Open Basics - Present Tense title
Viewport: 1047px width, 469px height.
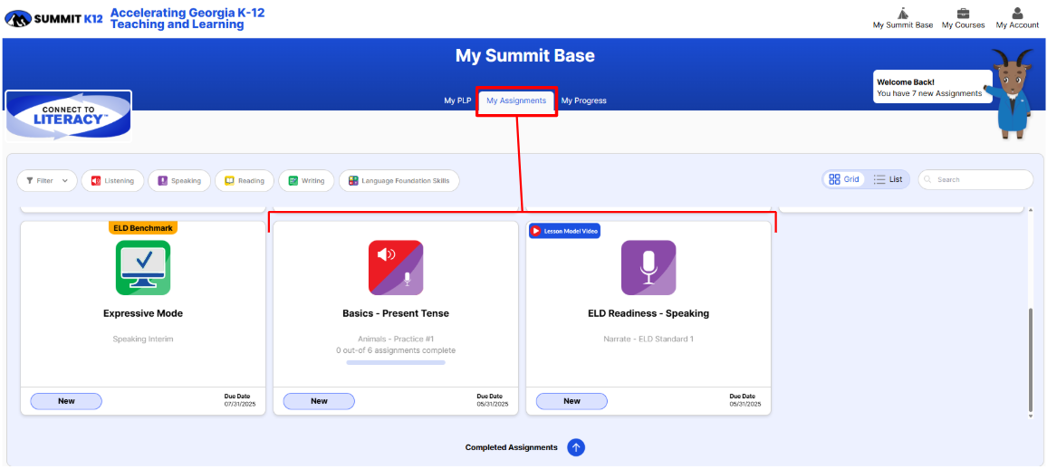click(396, 313)
